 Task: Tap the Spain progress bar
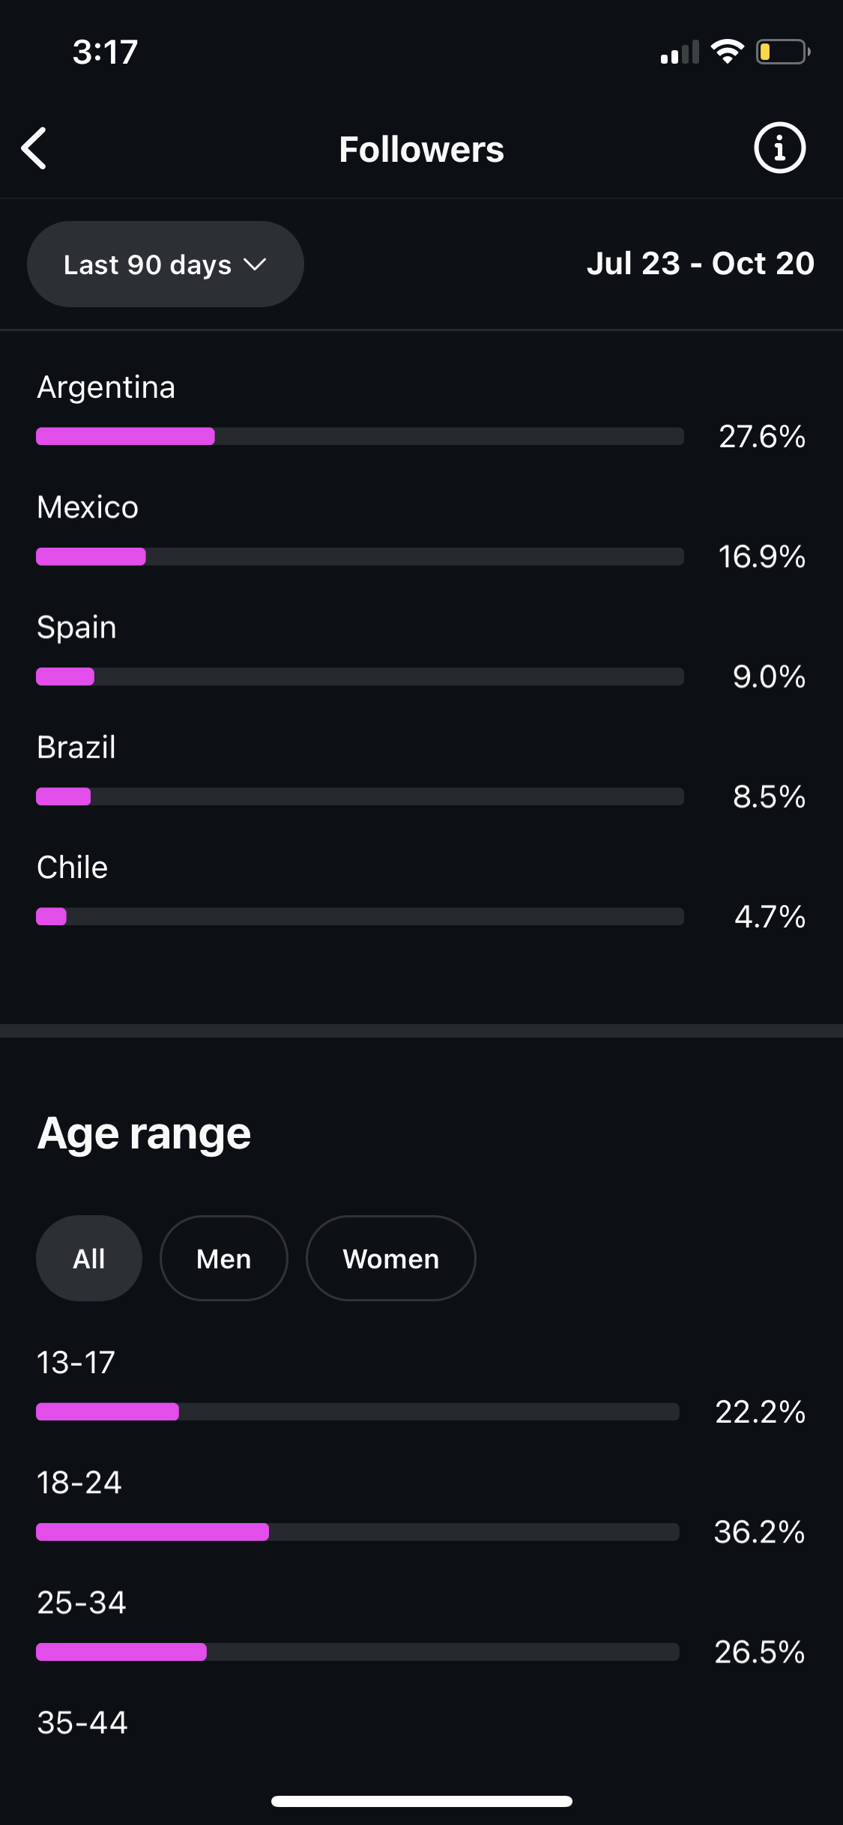click(360, 677)
